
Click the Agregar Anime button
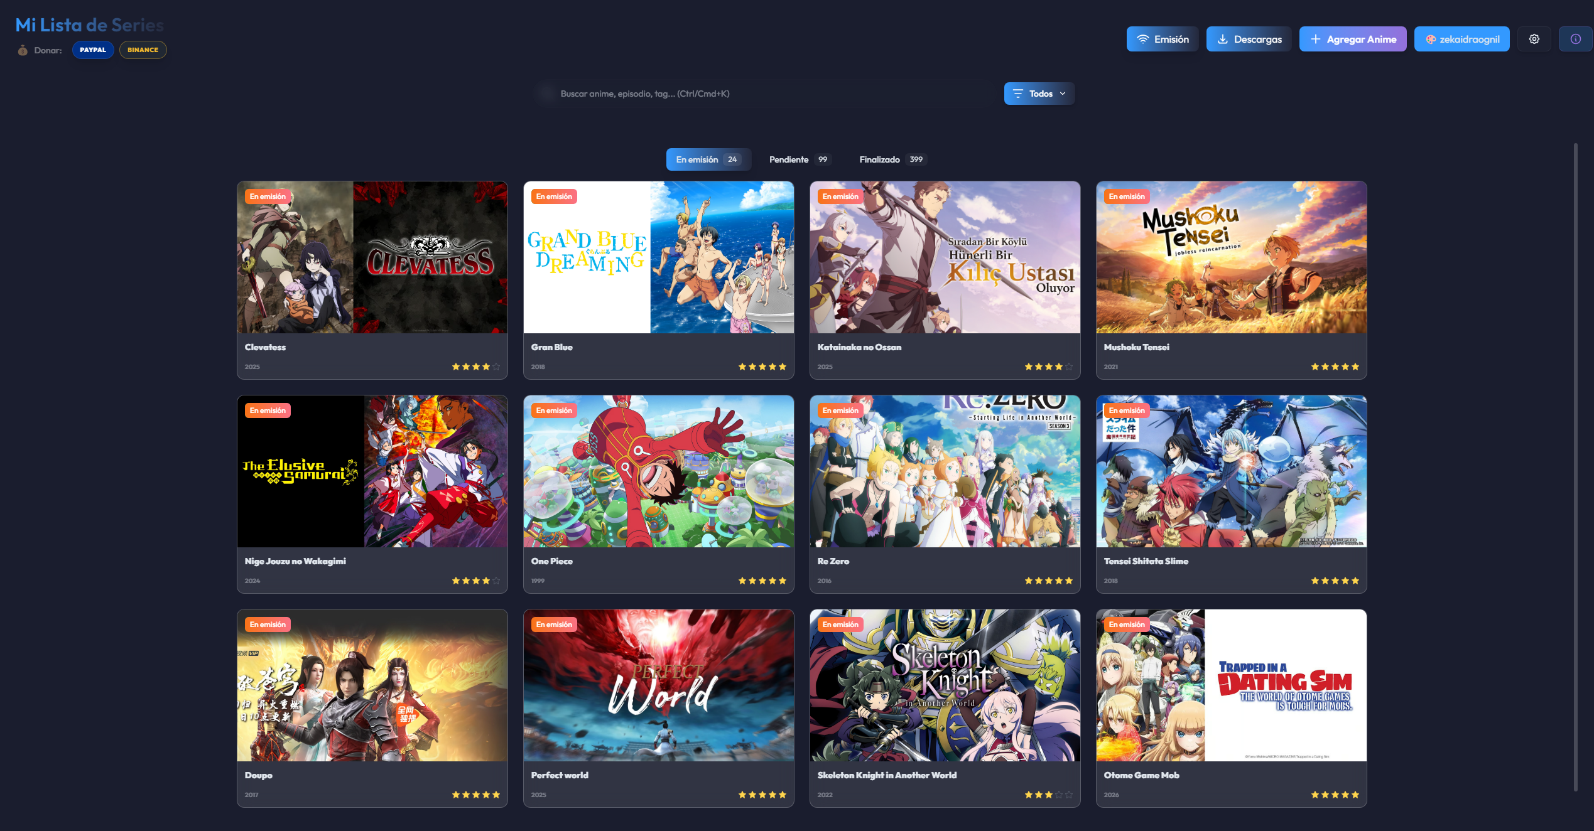(x=1353, y=39)
